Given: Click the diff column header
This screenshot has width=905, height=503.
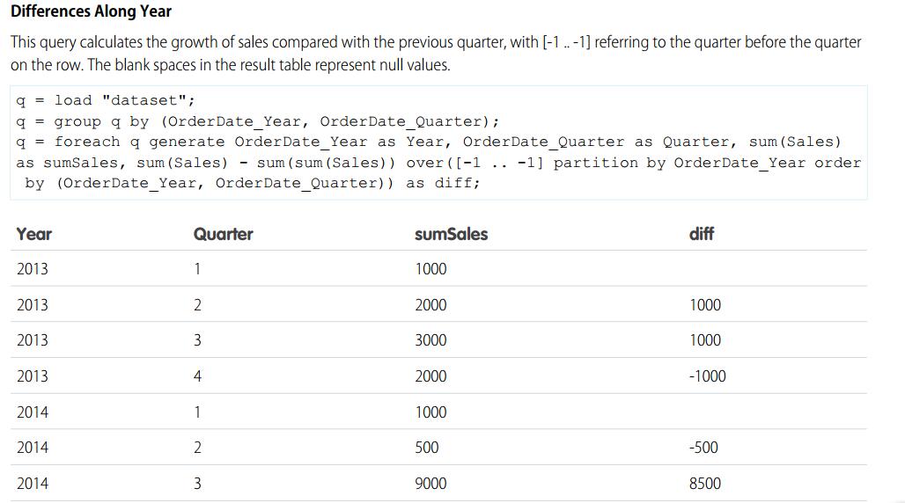Looking at the screenshot, I should [702, 234].
